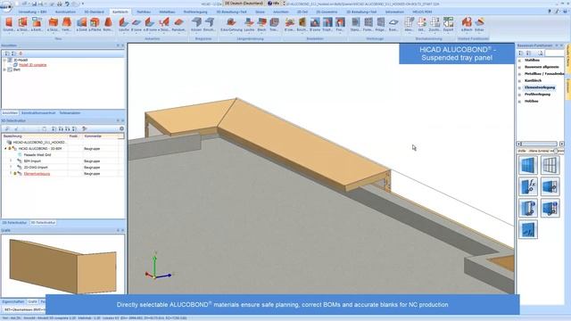
Task: Click the round application menu button top-left
Action: [x=5, y=5]
